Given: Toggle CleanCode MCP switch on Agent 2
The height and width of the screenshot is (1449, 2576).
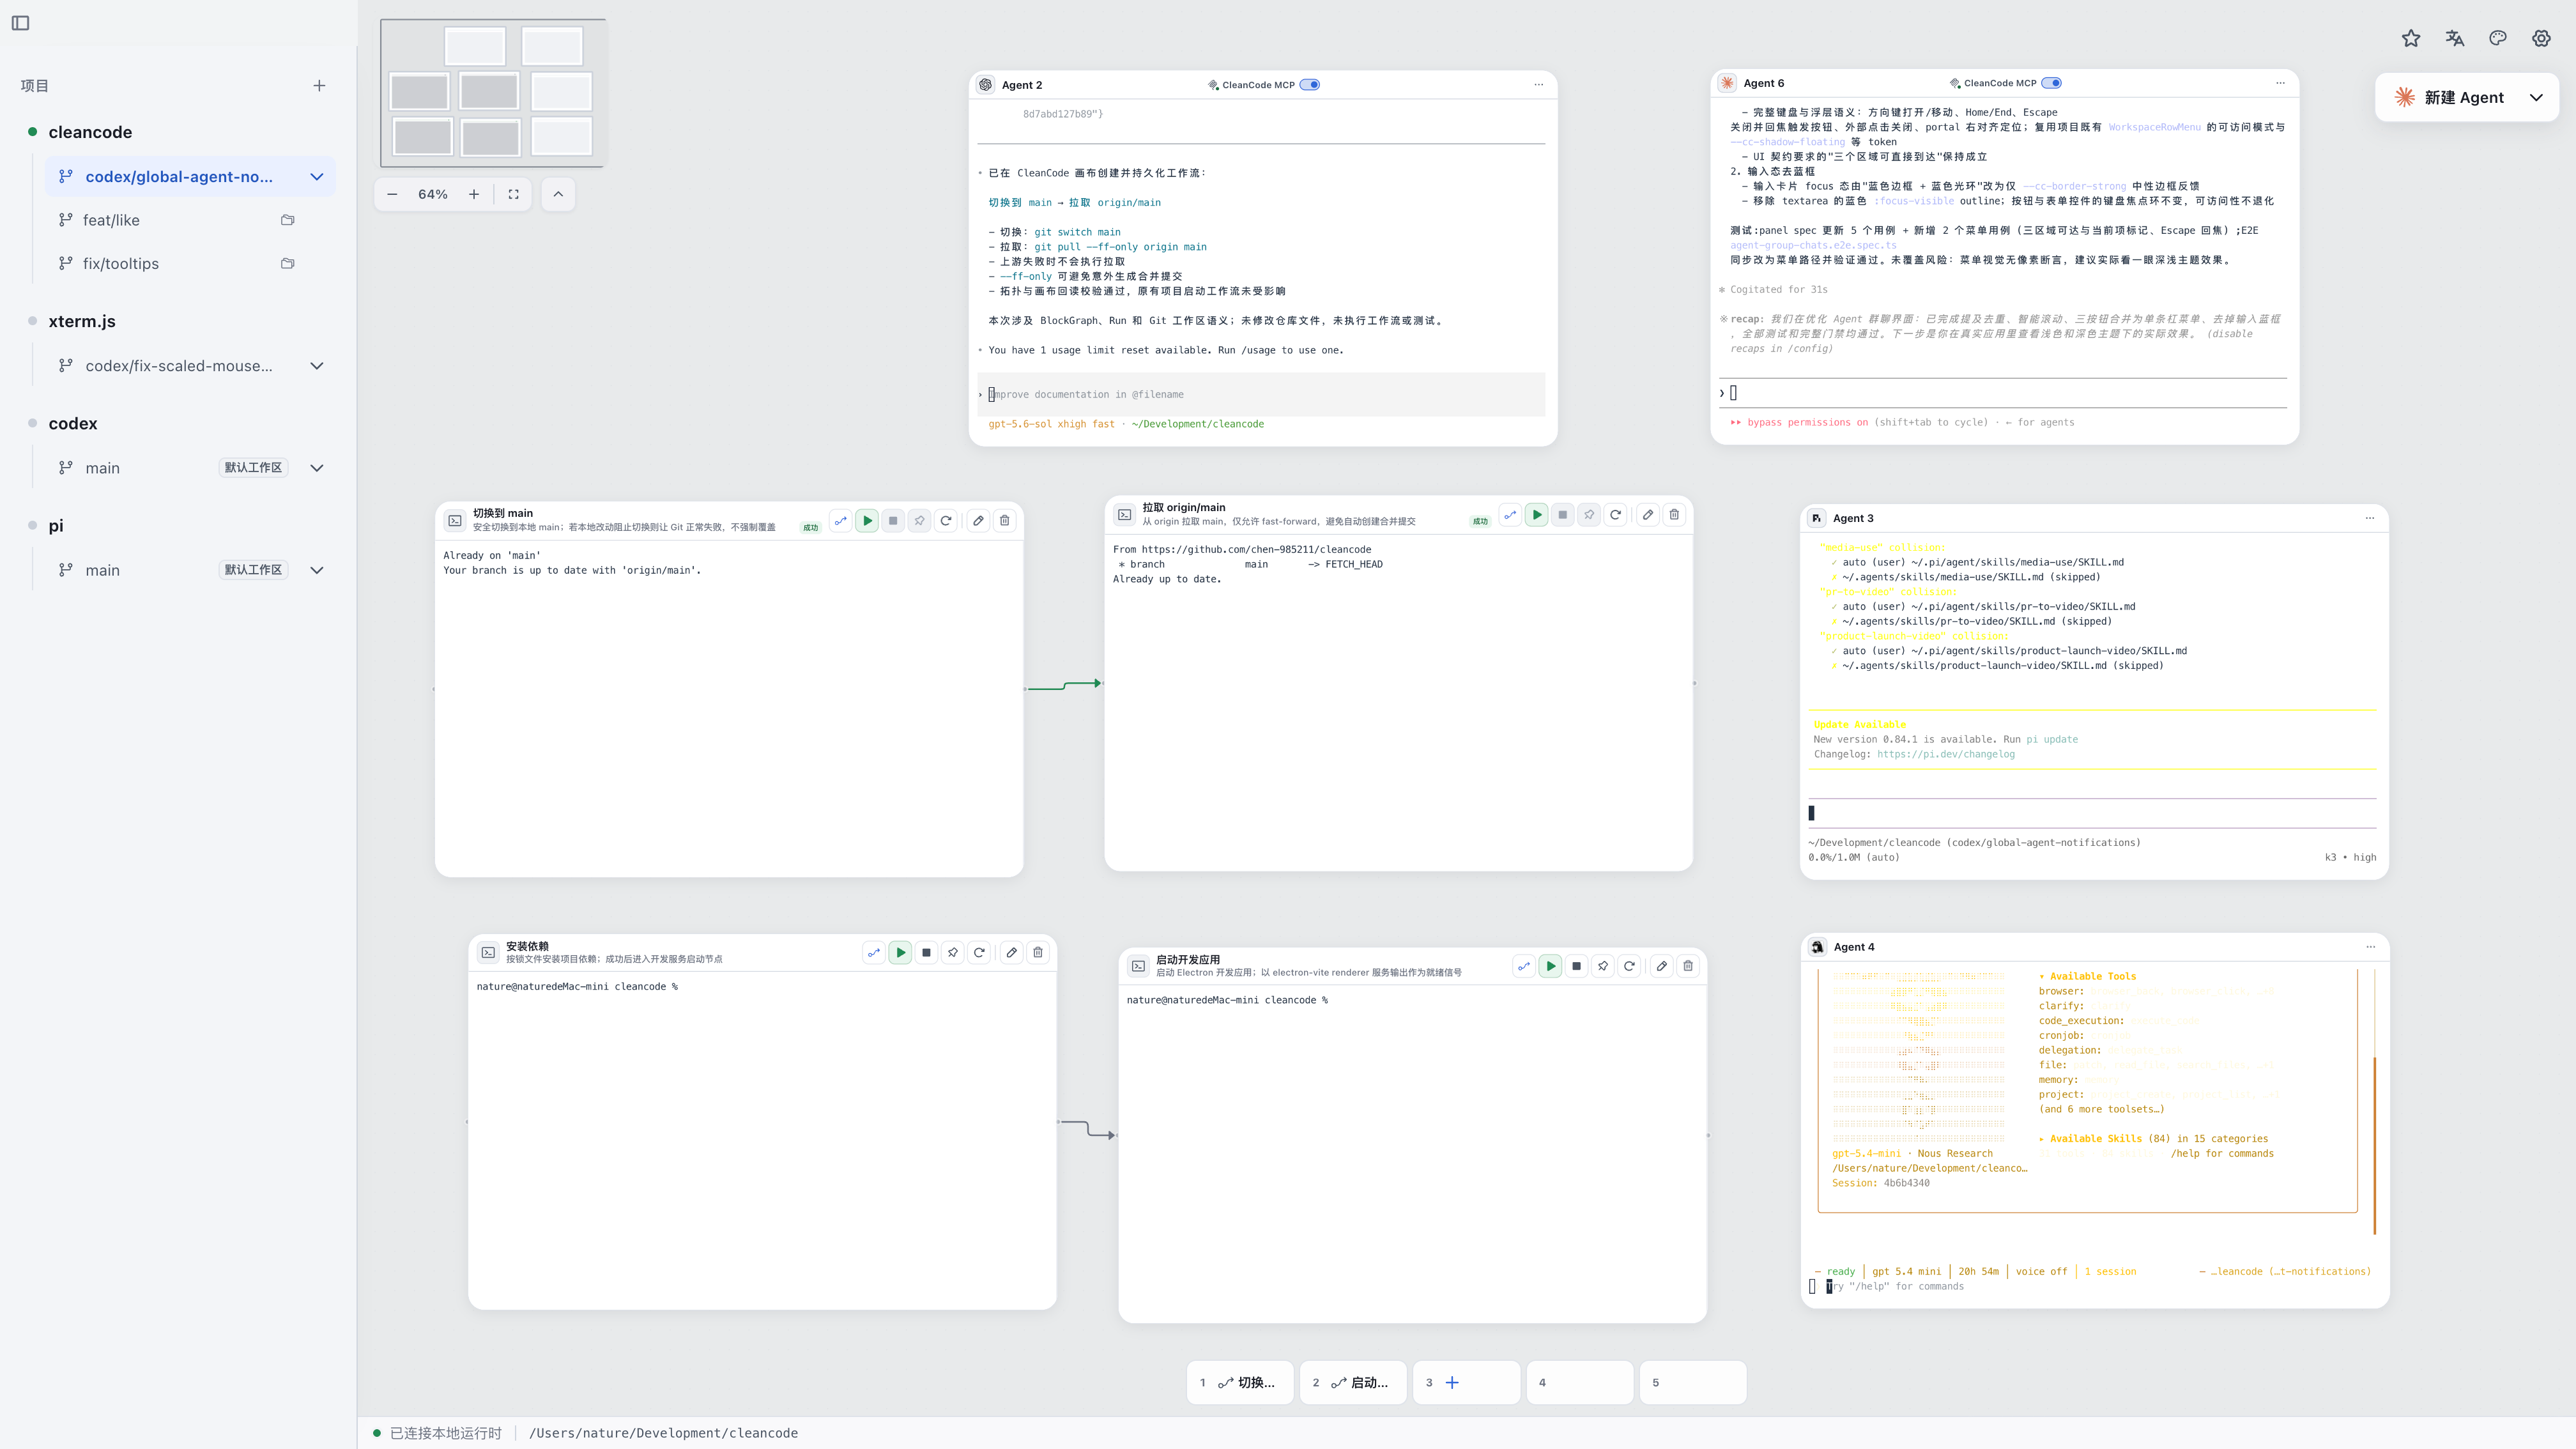Looking at the screenshot, I should [x=1309, y=85].
